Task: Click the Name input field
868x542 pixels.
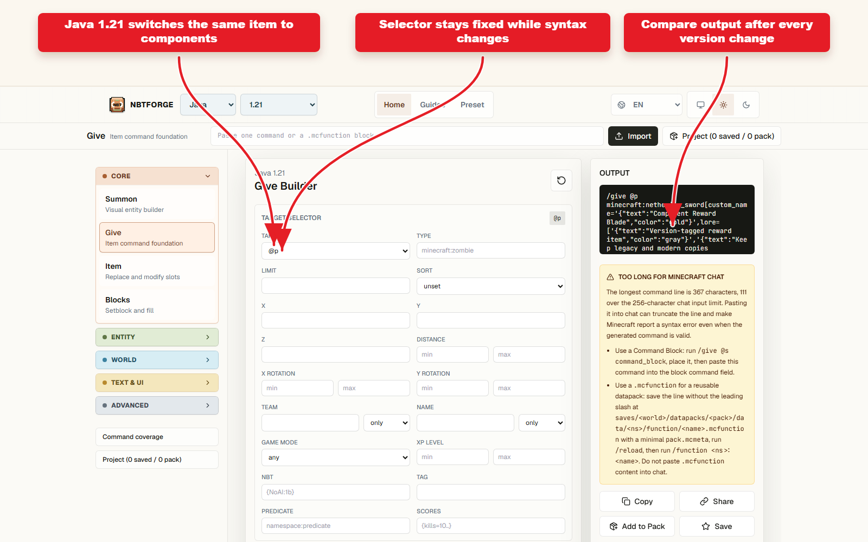Action: (465, 423)
